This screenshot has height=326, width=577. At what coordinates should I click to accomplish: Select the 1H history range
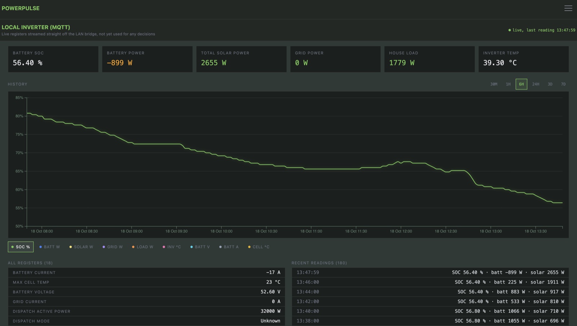(508, 84)
